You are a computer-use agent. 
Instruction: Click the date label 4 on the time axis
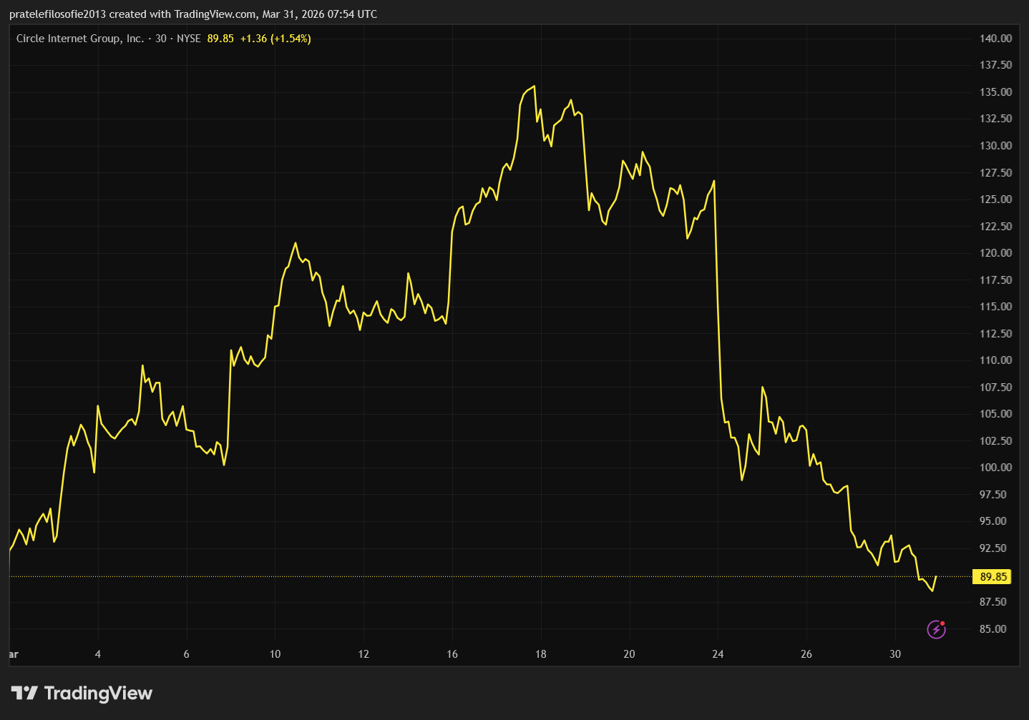coord(98,654)
